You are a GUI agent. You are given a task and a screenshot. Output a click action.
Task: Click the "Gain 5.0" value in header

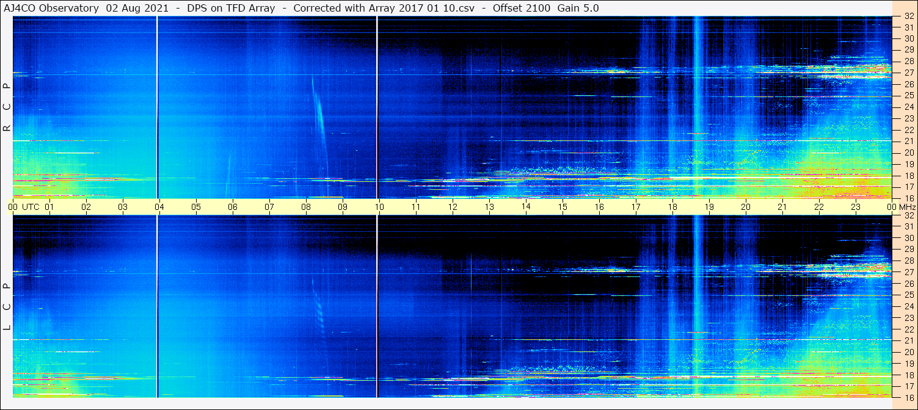click(578, 8)
